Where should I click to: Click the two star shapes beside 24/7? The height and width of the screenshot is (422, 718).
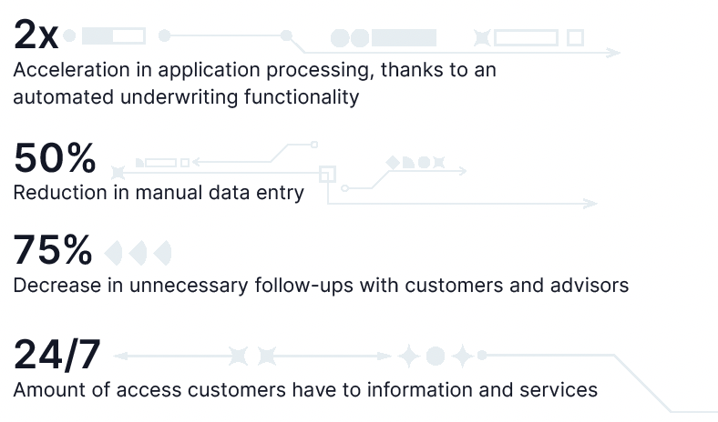click(x=252, y=356)
